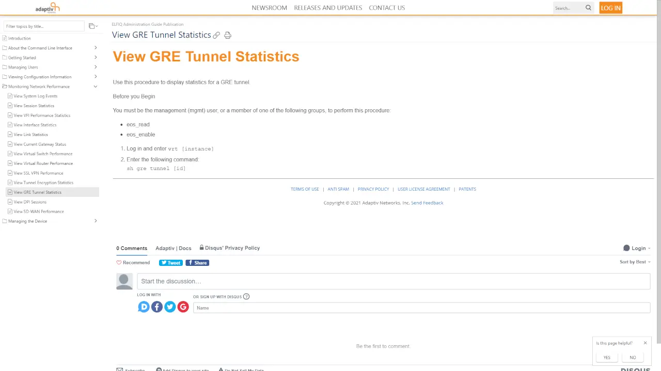Expand the Getting Started topic
Image resolution: width=661 pixels, height=371 pixels.
(96, 58)
